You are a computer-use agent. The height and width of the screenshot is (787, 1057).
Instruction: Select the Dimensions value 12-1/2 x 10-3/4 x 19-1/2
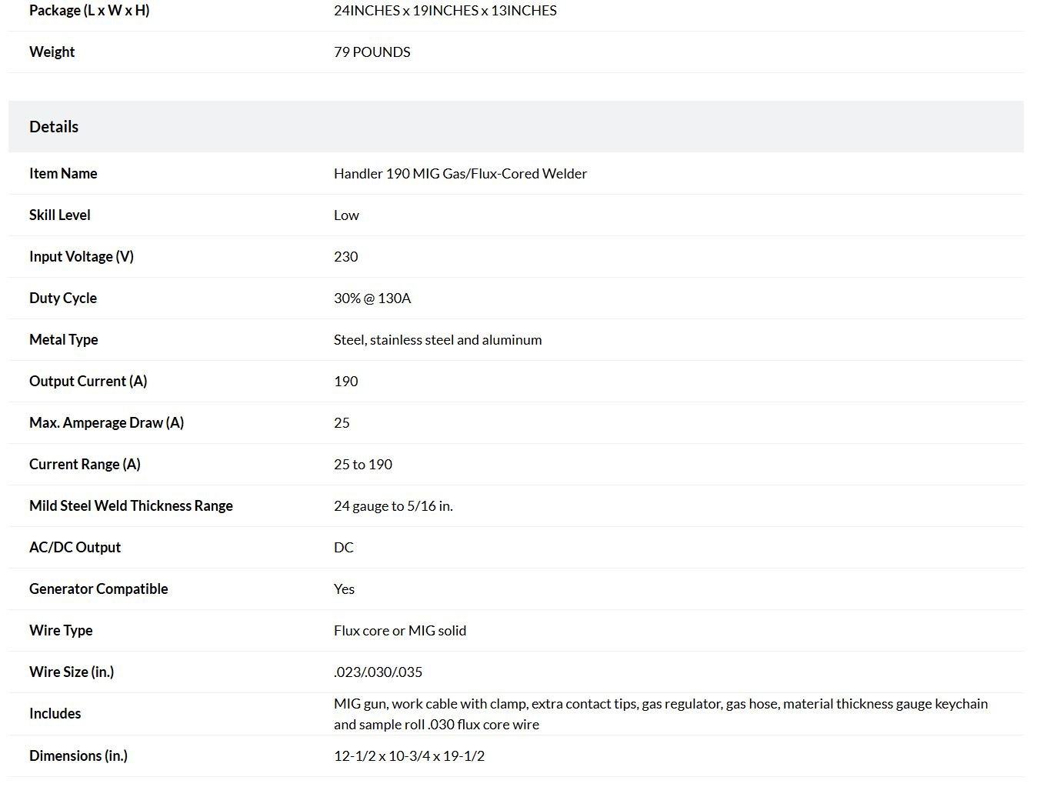pyautogui.click(x=409, y=755)
